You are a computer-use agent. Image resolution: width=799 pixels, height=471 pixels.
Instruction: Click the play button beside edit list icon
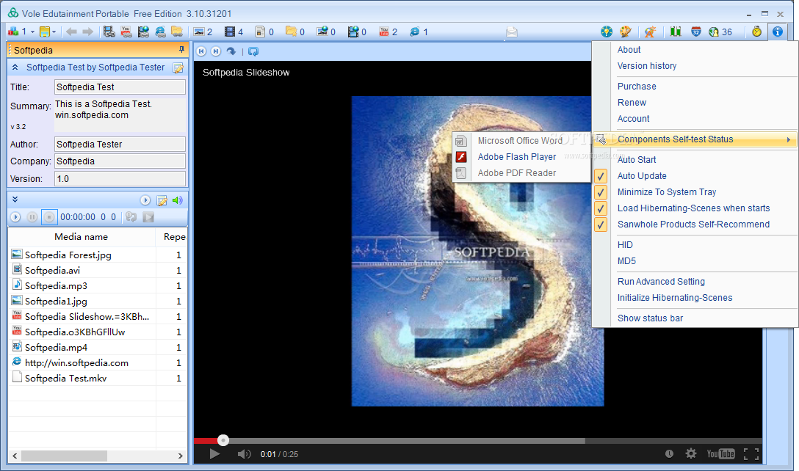tap(145, 200)
